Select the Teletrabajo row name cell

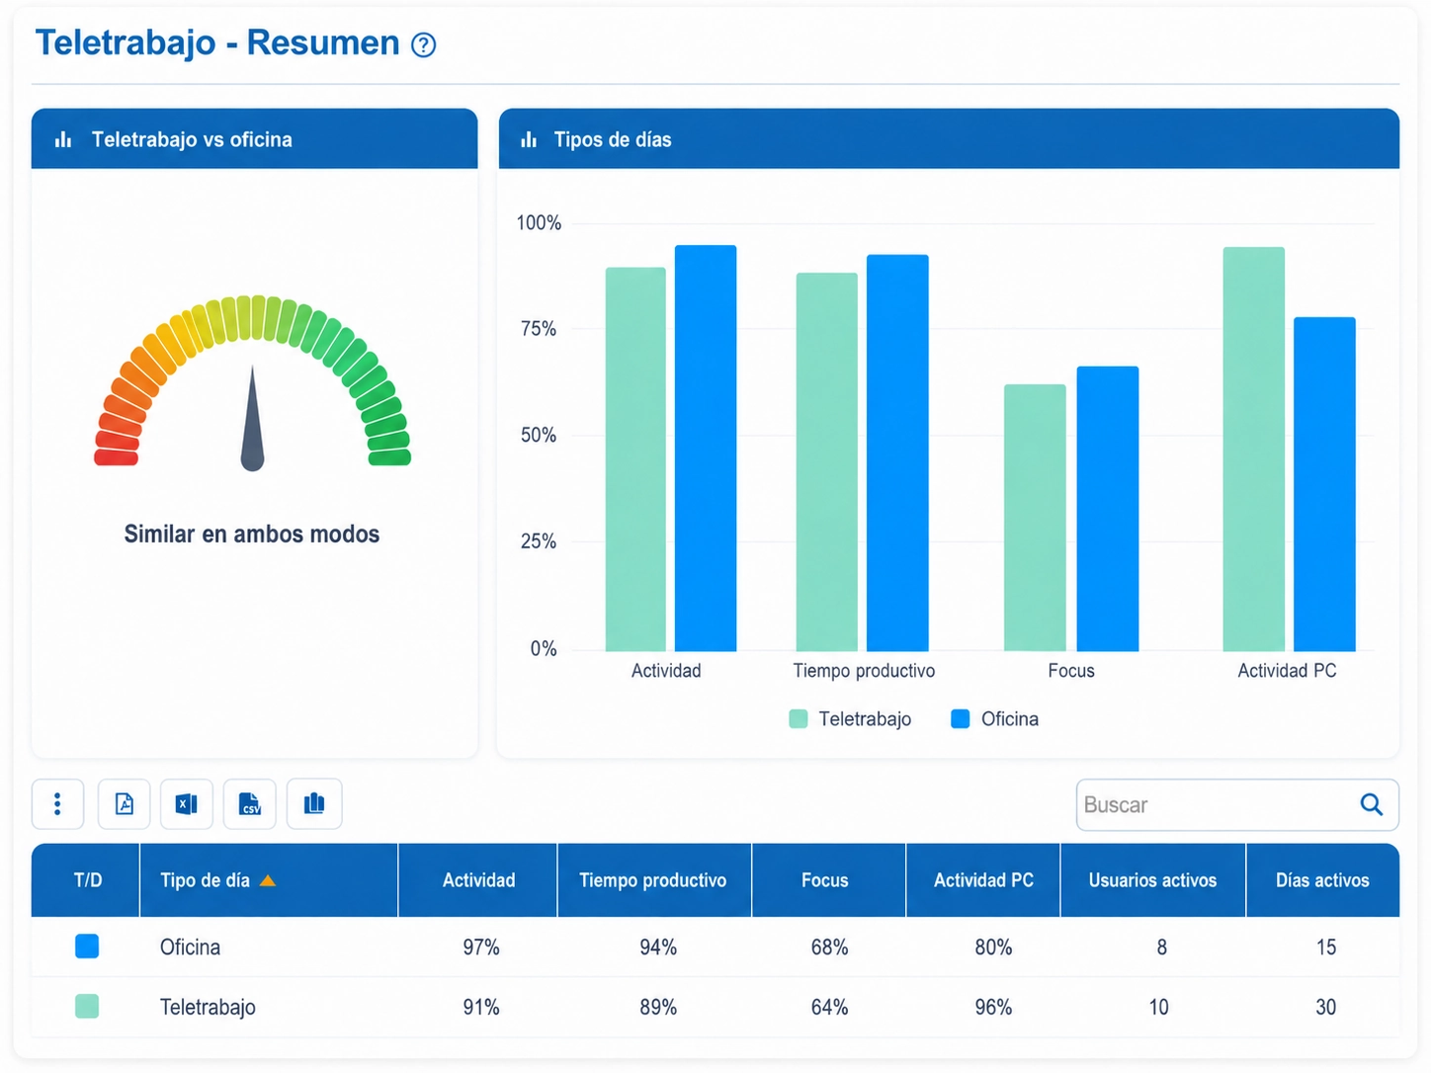click(x=208, y=1007)
